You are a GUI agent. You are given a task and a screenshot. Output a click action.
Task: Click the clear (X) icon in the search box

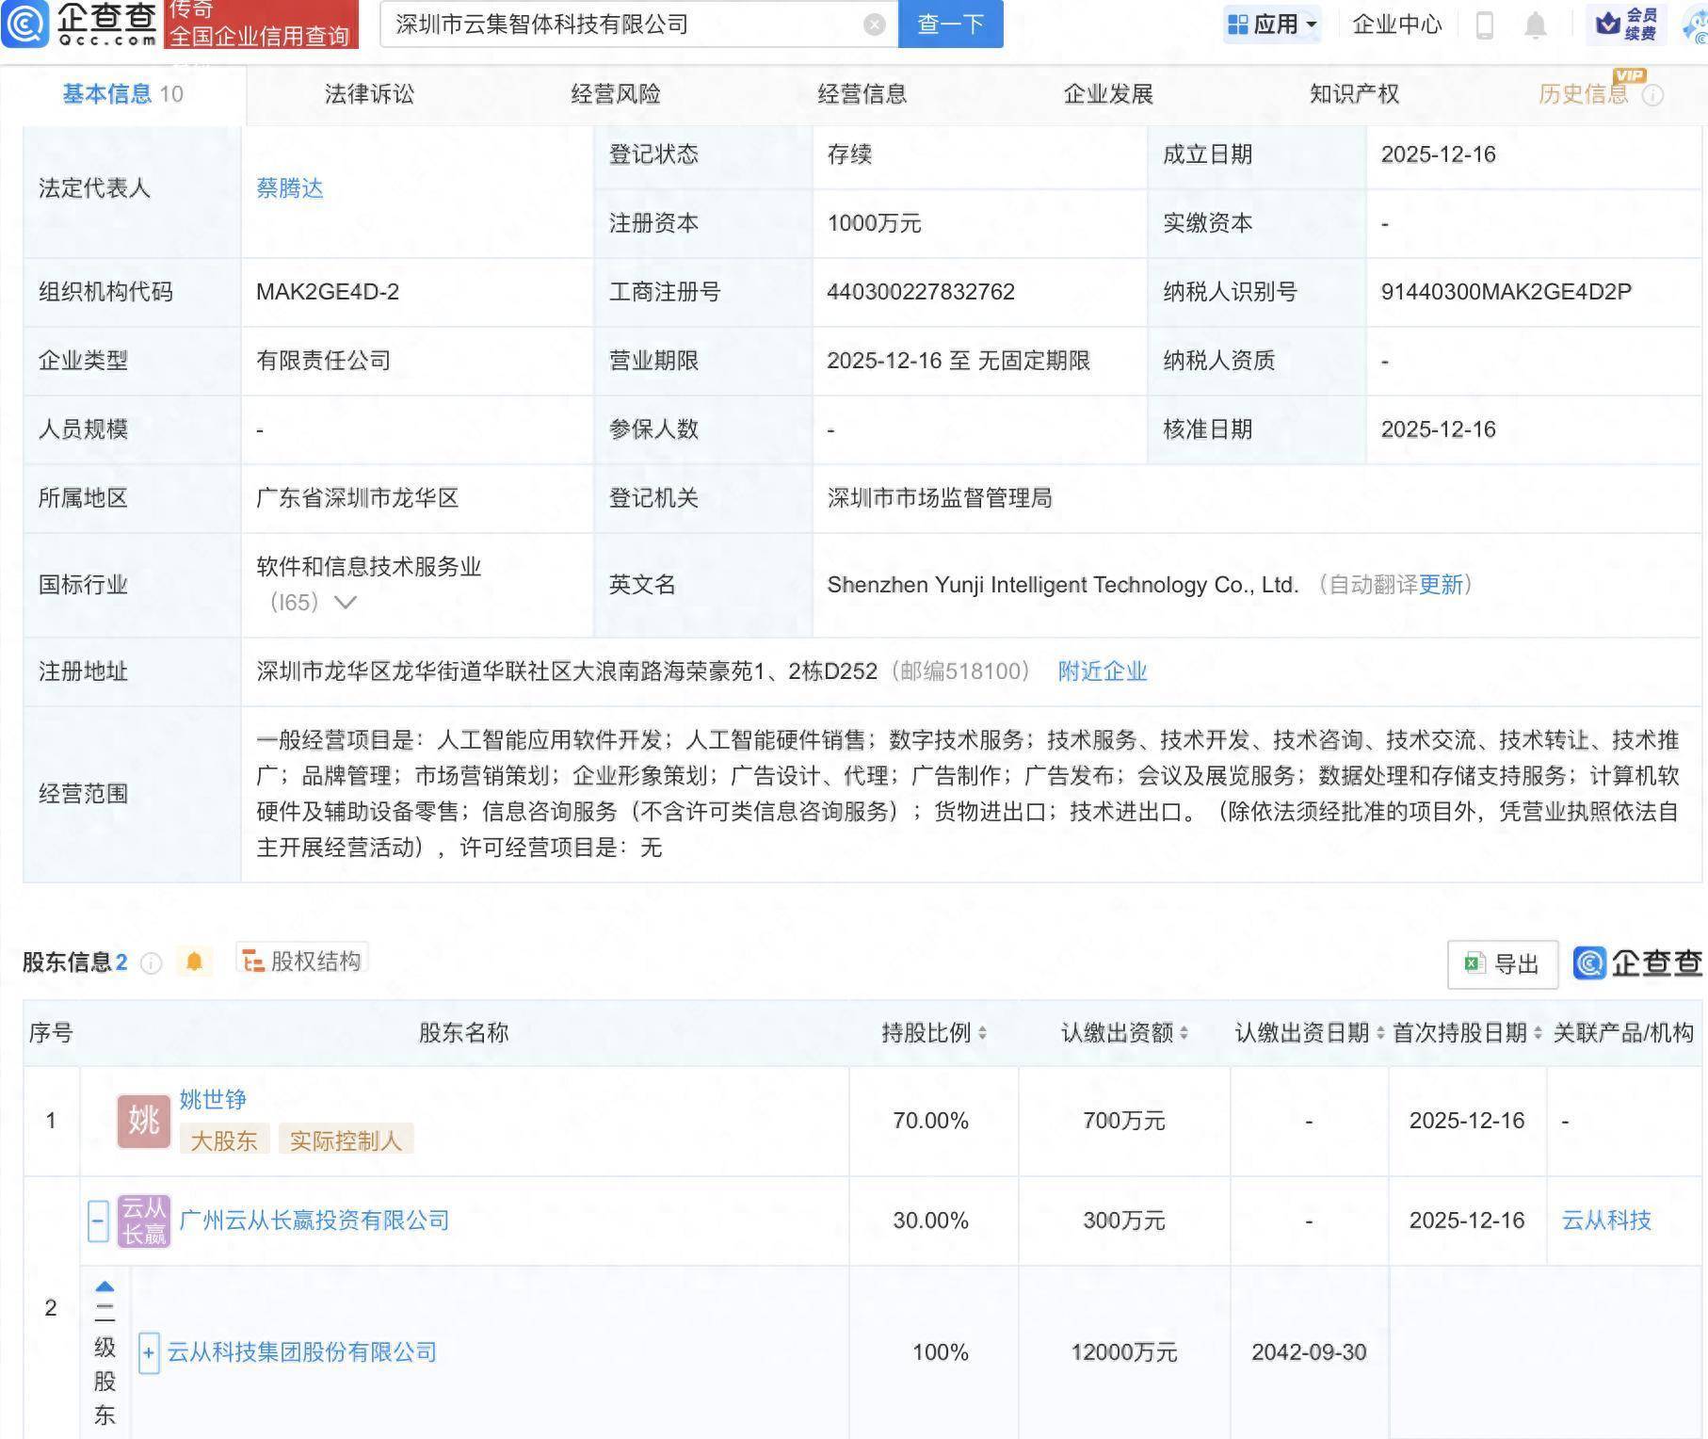(x=874, y=24)
